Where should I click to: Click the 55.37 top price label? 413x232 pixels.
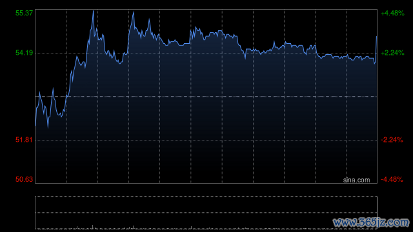pyautogui.click(x=24, y=13)
